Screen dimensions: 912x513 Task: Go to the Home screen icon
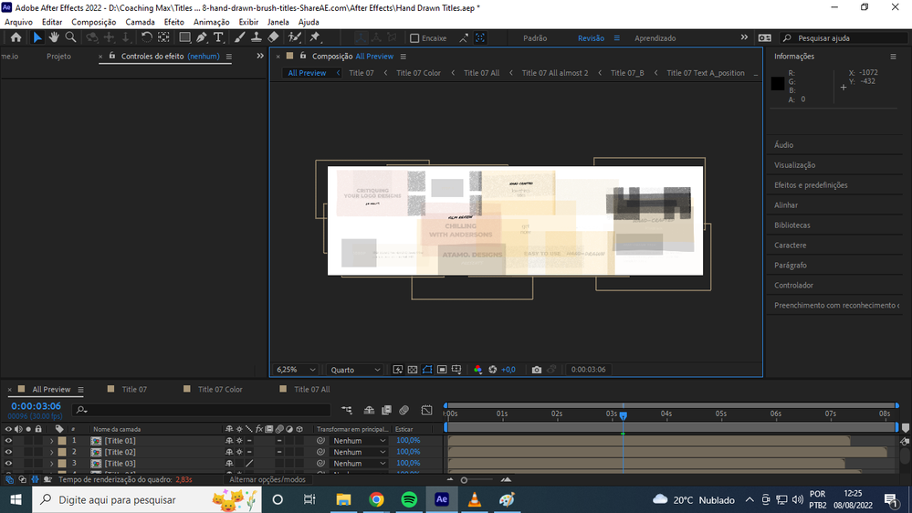(x=16, y=37)
